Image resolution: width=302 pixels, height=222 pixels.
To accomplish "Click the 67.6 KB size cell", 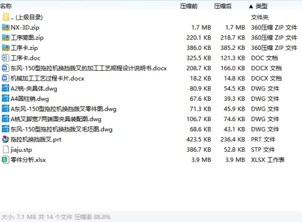I will (x=200, y=99).
